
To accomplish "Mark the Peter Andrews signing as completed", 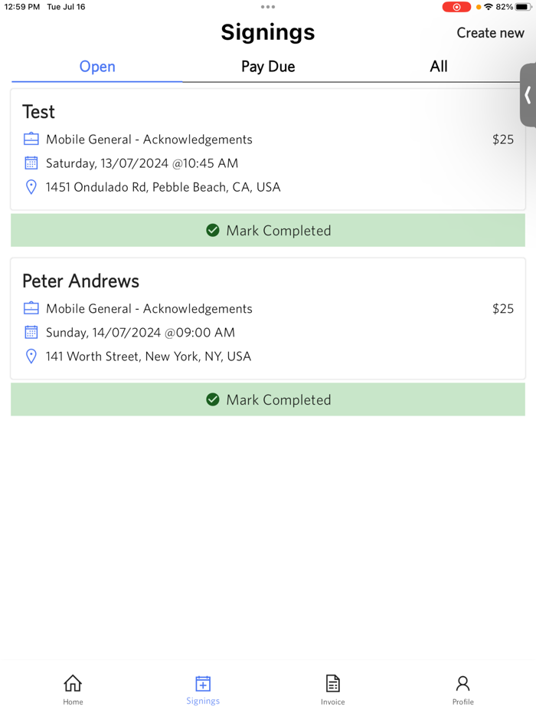I will [x=267, y=399].
